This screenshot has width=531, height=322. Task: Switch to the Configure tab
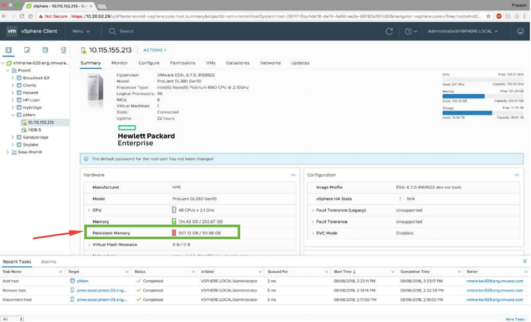pos(149,63)
